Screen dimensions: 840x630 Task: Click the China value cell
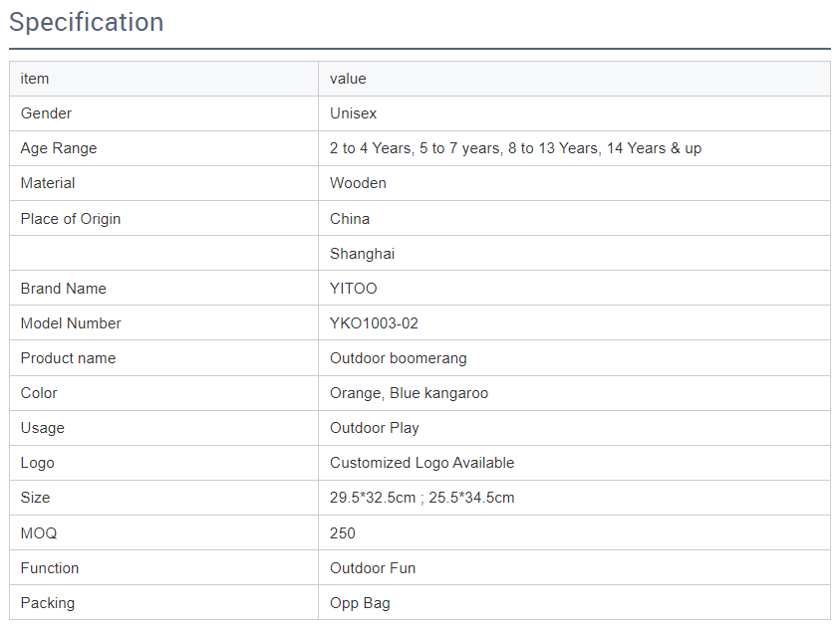[x=349, y=219]
